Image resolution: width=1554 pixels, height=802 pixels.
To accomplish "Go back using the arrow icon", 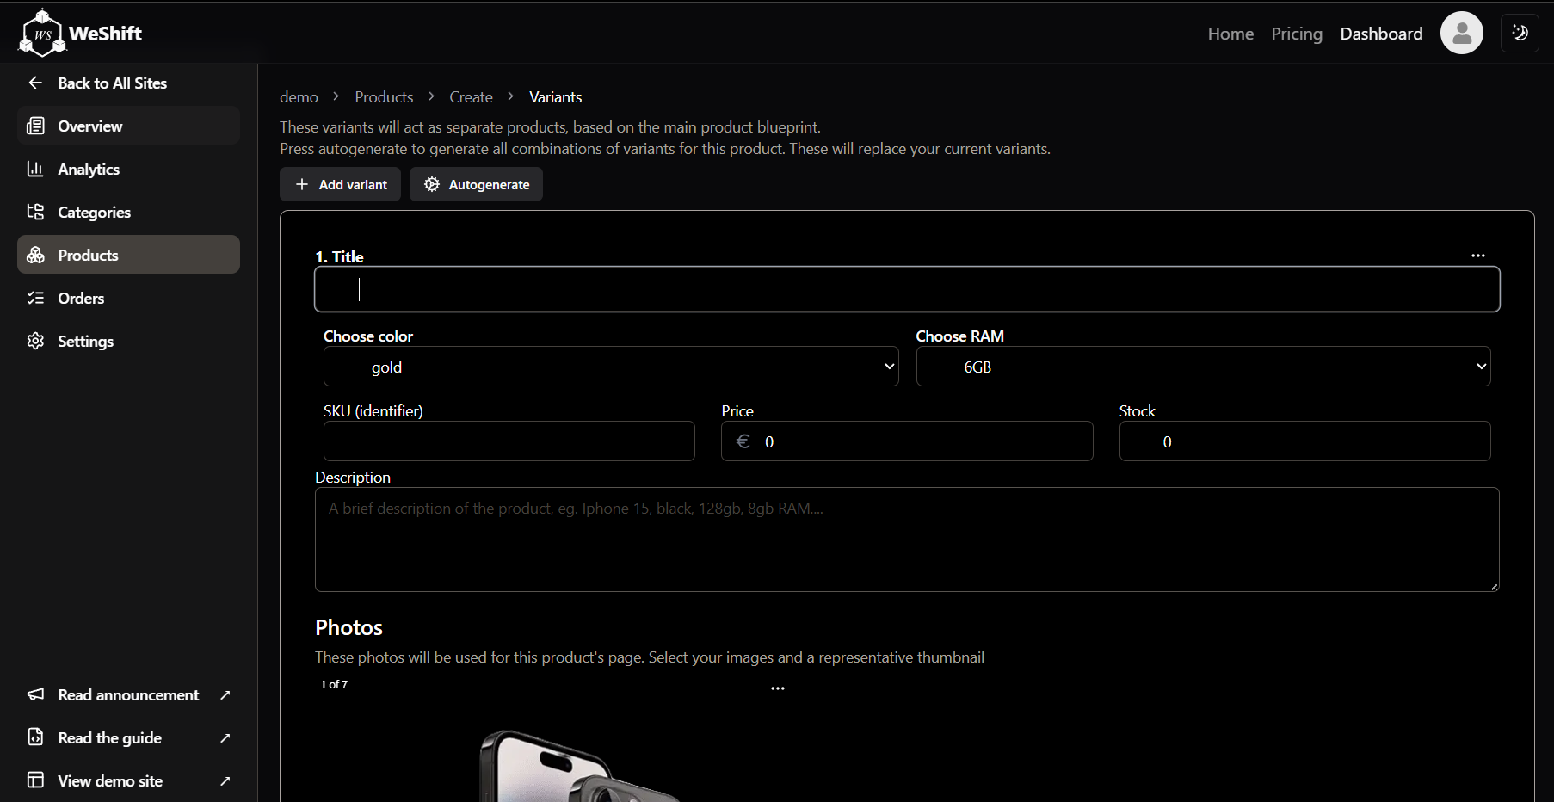I will coord(35,83).
